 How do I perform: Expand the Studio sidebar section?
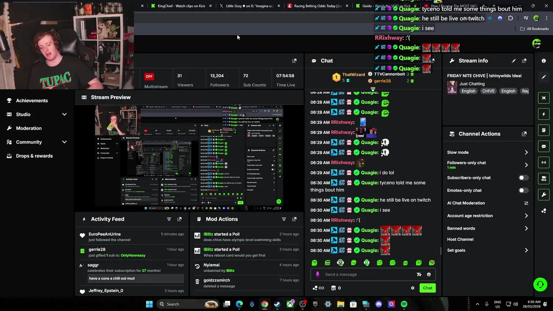(x=37, y=114)
